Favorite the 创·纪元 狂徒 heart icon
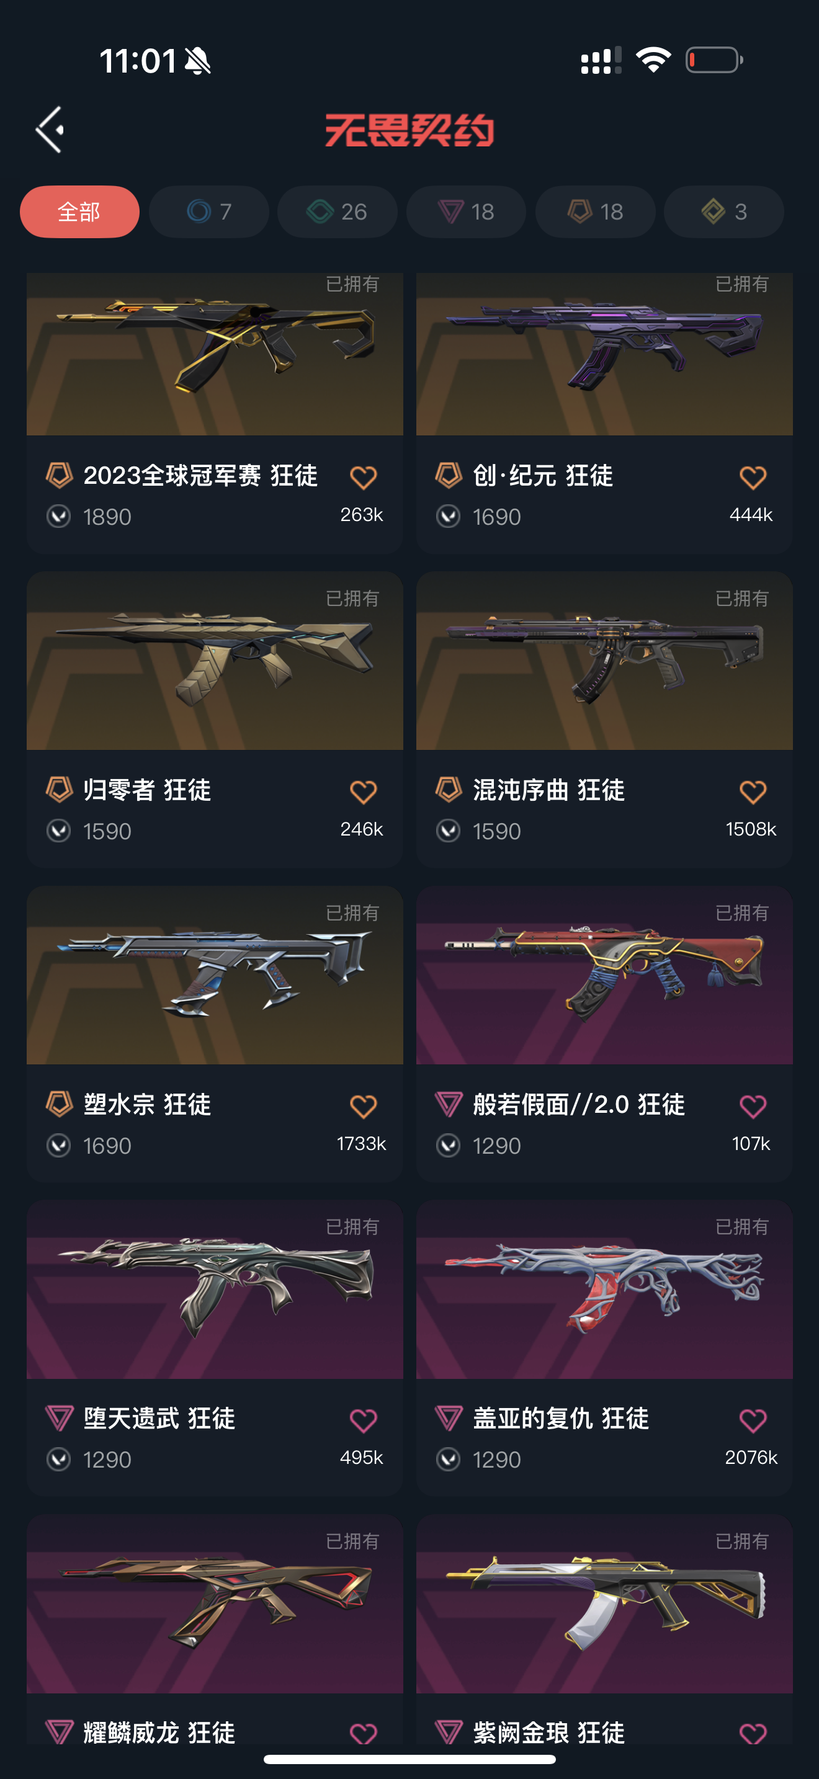819x1779 pixels. [x=753, y=477]
